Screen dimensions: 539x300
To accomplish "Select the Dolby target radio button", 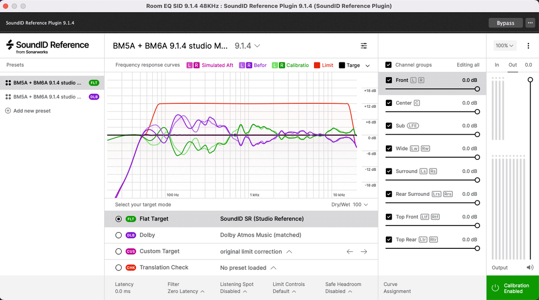I will pyautogui.click(x=119, y=235).
